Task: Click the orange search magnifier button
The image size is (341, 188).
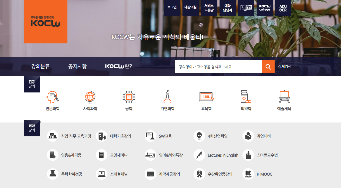Action: [x=268, y=67]
